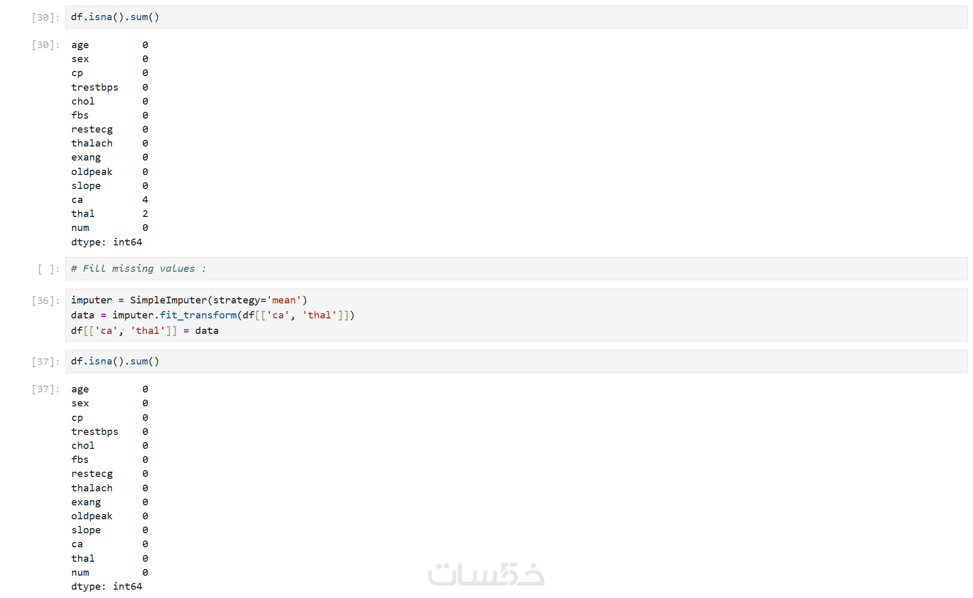This screenshot has height=598, width=973.
Task: Click the 'oldpeak' row in the second output
Action: (109, 516)
